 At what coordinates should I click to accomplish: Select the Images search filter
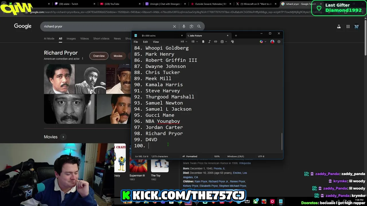click(x=71, y=39)
